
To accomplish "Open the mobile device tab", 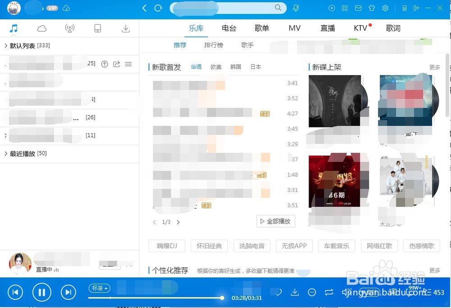I will (x=98, y=28).
